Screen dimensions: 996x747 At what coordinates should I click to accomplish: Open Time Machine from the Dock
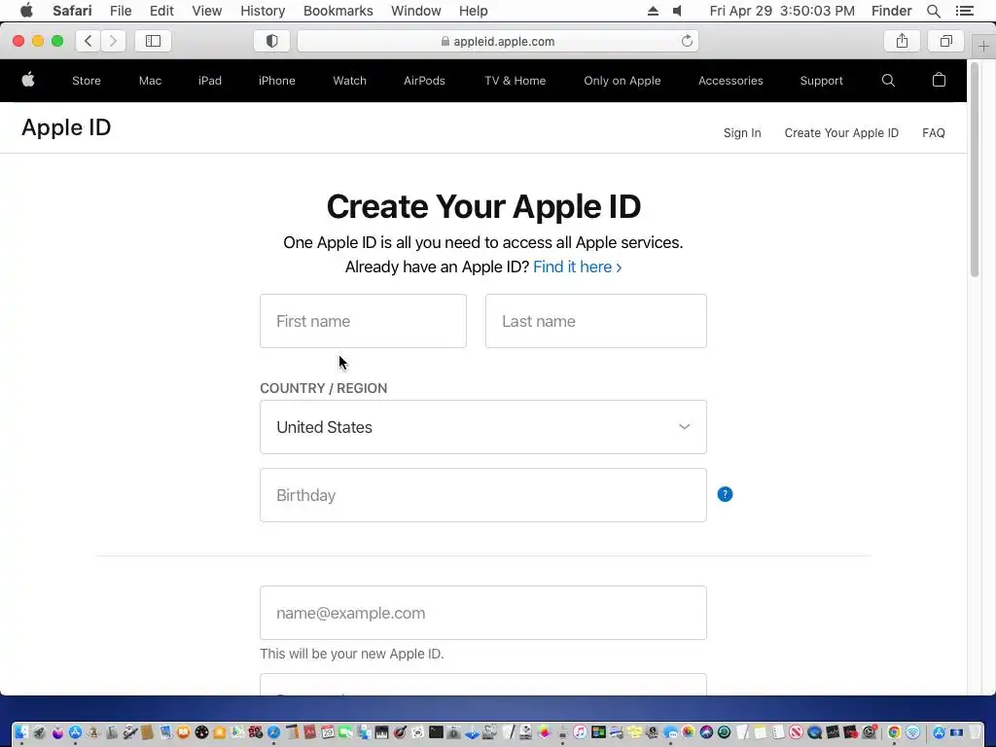[724, 732]
